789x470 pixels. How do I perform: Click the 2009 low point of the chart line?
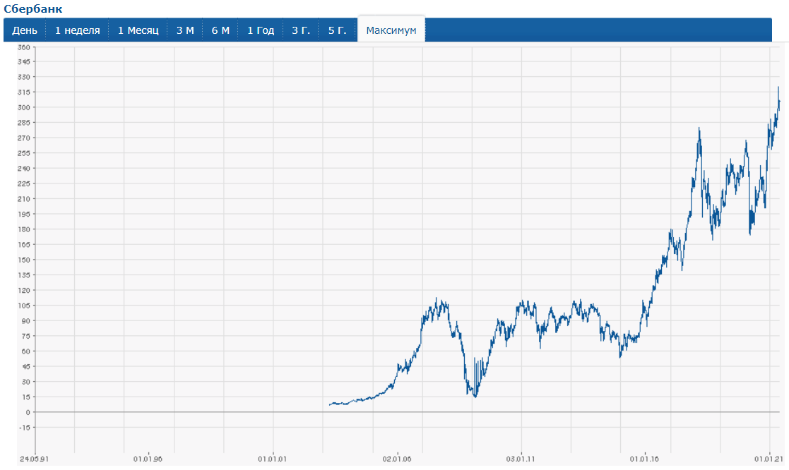click(x=475, y=397)
